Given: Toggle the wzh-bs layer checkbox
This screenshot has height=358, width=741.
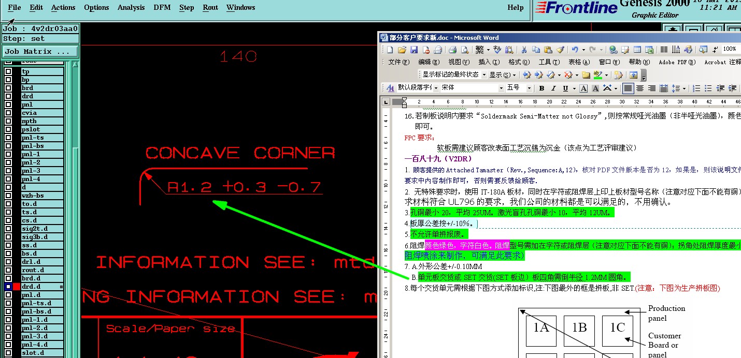Looking at the screenshot, I should [x=8, y=196].
